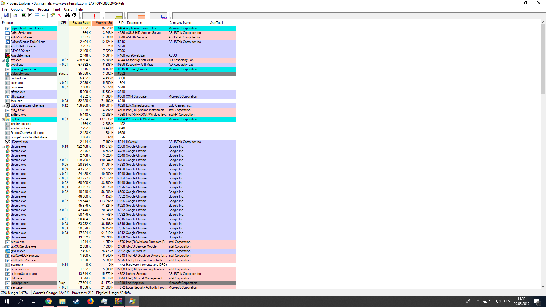Screen dimensions: 546x307
Task: Select the ApplicationFrameHost.exe process
Action: [x=118, y=28]
